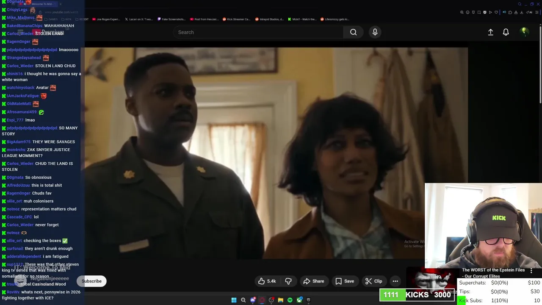Click in the YouTube Search field
The width and height of the screenshot is (542, 305).
(258, 32)
